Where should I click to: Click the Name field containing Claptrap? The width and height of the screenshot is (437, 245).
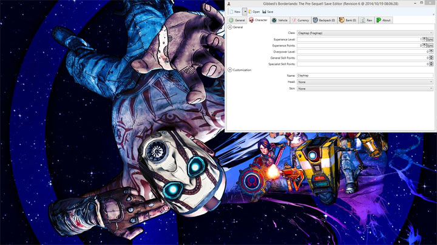(x=365, y=76)
